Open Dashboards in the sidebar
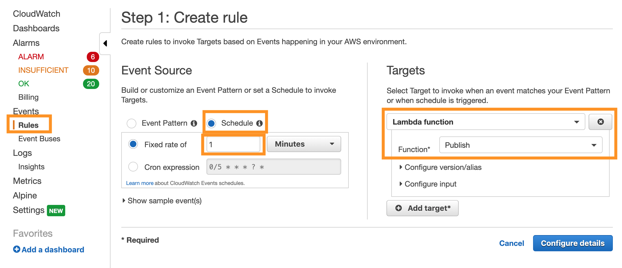 [x=36, y=28]
